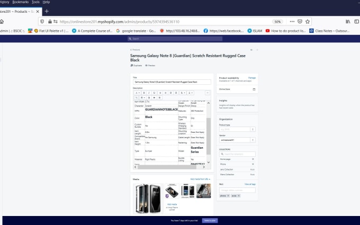Open the Bookmarks menu
This screenshot has height=225, width=360.
[x=20, y=2]
